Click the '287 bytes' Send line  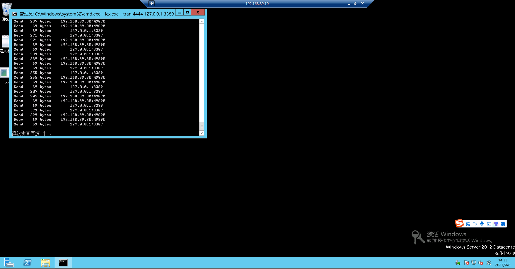pos(60,21)
